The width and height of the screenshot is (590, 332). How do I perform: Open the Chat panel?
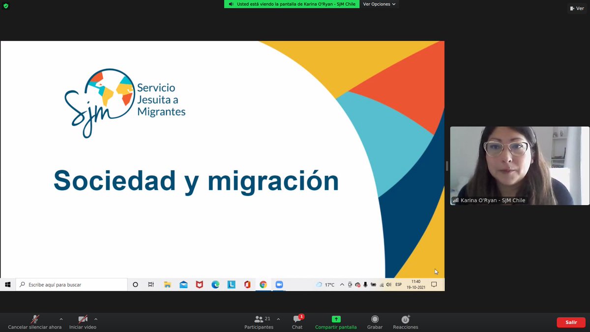(x=297, y=323)
